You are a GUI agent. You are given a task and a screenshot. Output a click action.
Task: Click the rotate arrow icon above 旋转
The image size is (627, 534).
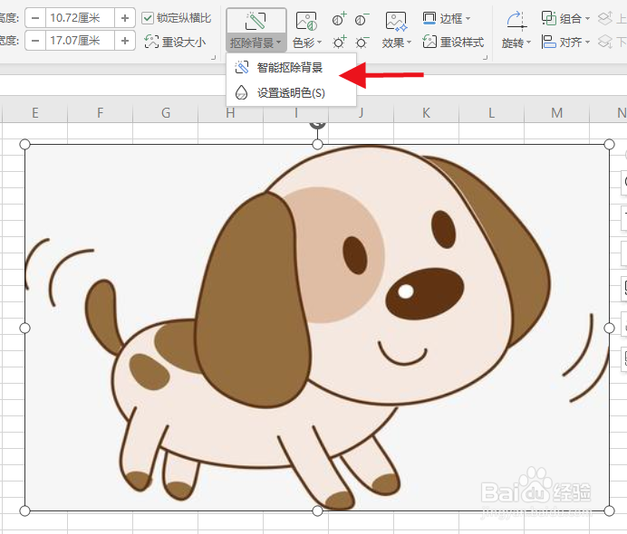516,21
